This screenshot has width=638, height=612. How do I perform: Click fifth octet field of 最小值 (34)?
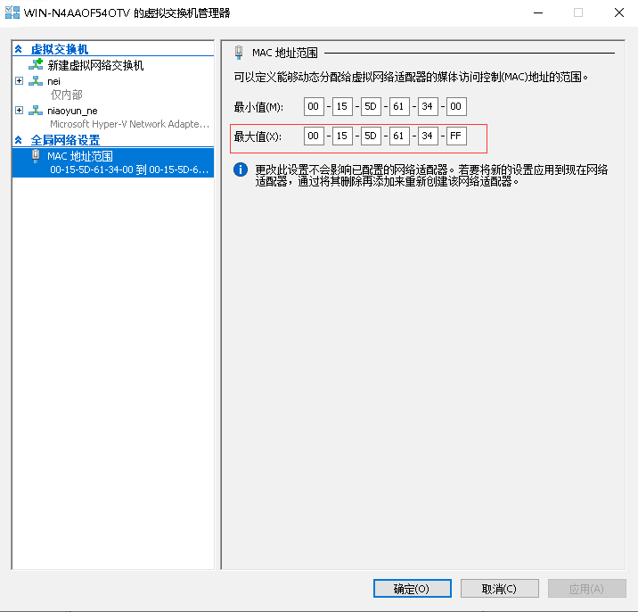428,107
